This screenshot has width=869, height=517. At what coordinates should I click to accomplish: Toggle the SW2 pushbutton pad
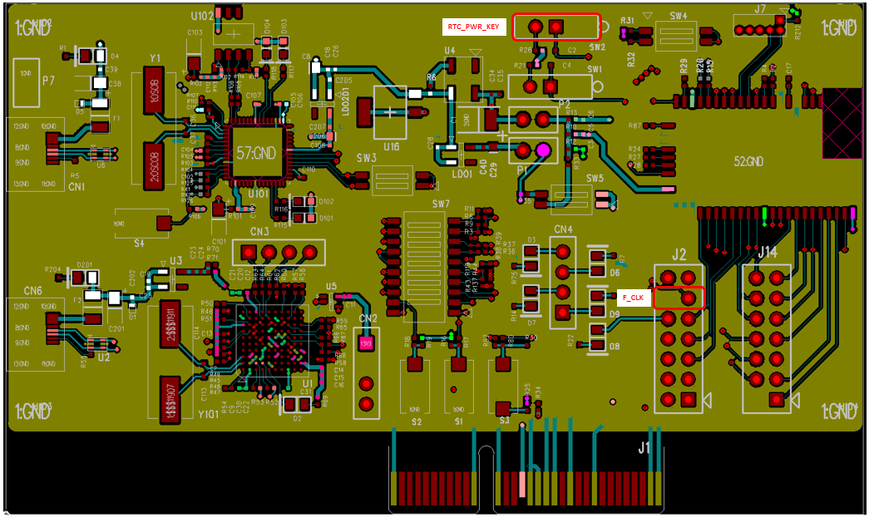(x=555, y=27)
